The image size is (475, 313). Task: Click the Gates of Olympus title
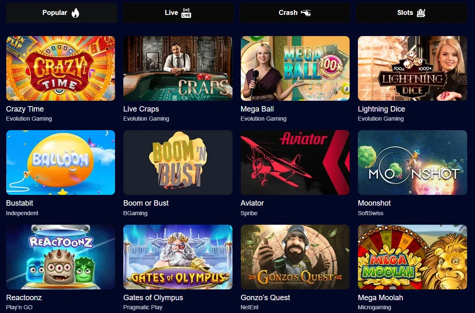click(153, 298)
